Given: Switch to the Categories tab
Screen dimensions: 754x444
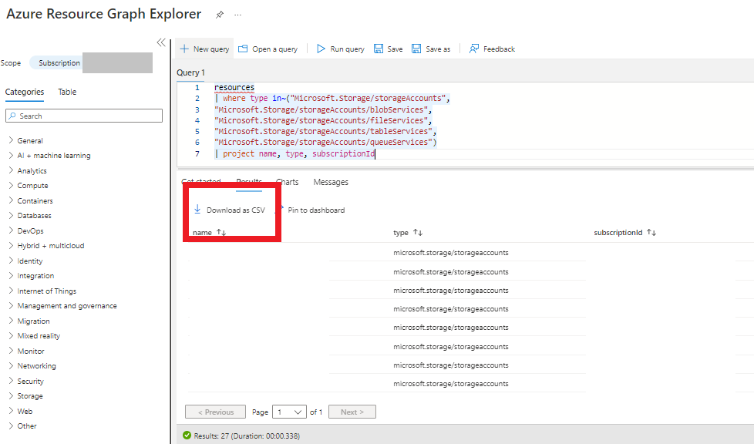Looking at the screenshot, I should coord(25,92).
